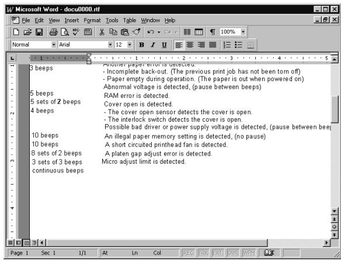This screenshot has width=341, height=261.
Task: Open the borders button on formatting toolbar
Action: 250,45
